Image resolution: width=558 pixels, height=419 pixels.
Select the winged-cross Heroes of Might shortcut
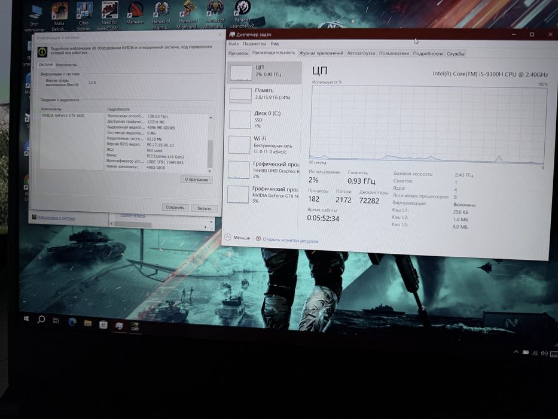[x=161, y=15]
